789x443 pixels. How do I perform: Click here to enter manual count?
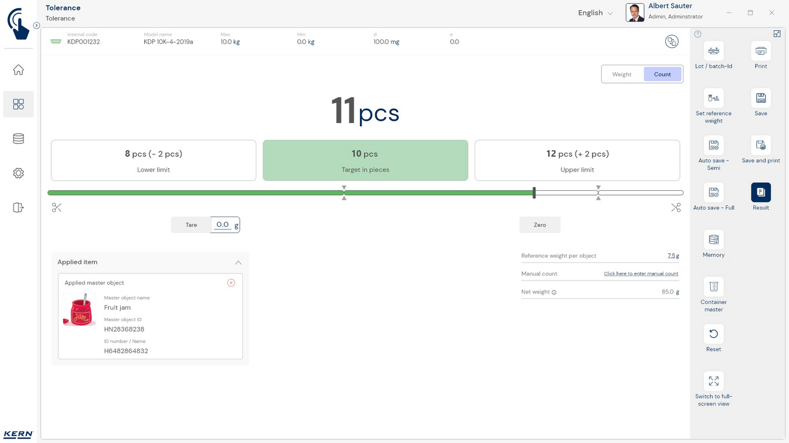click(641, 274)
